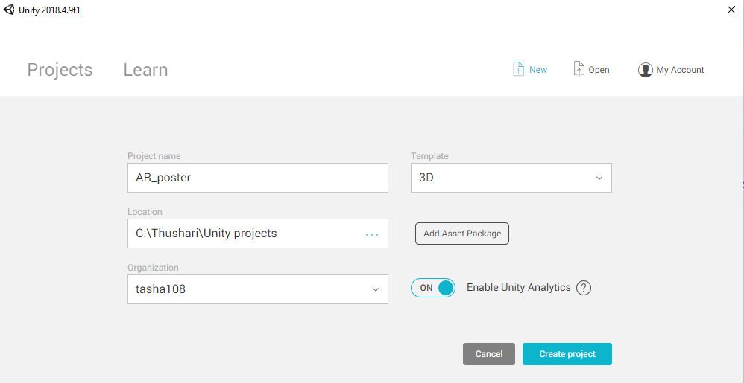Click the New label in header
Image resolution: width=744 pixels, height=383 pixels.
click(538, 70)
